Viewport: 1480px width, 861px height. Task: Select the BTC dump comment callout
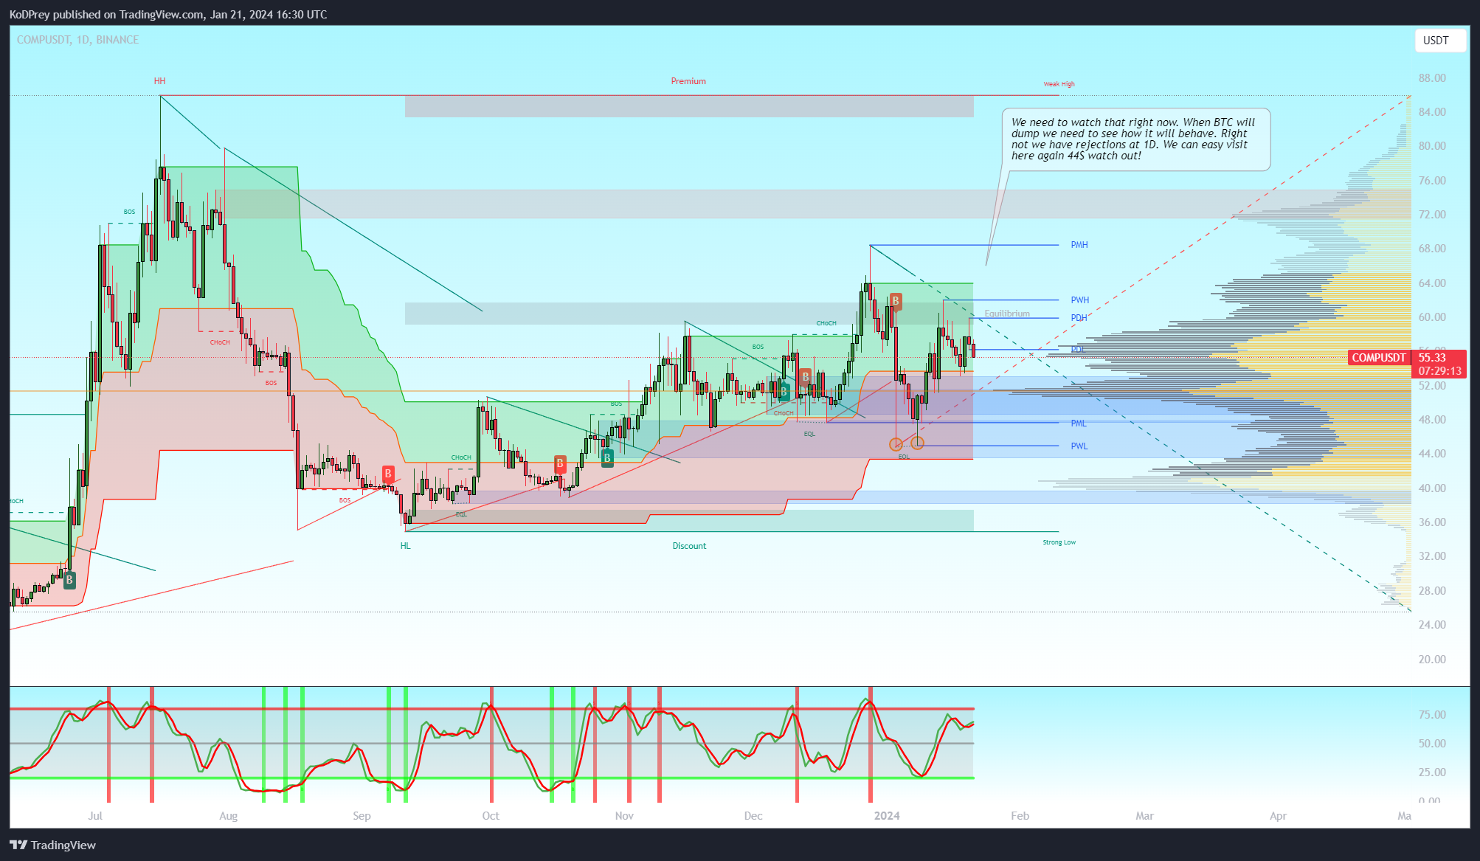(1136, 139)
